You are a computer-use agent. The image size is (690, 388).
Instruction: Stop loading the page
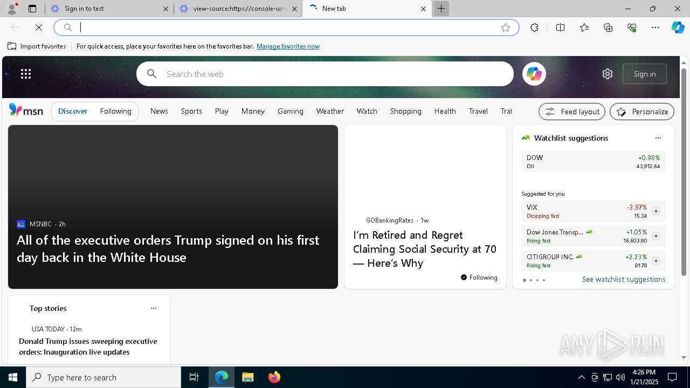[39, 27]
